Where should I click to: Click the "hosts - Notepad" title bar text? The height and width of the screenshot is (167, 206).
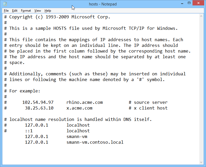pyautogui.click(x=103, y=4)
